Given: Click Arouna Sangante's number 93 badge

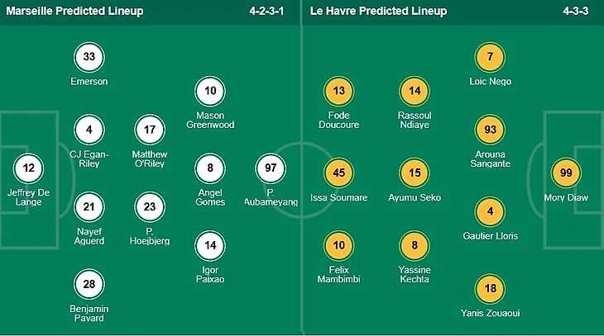Looking at the screenshot, I should tap(491, 130).
